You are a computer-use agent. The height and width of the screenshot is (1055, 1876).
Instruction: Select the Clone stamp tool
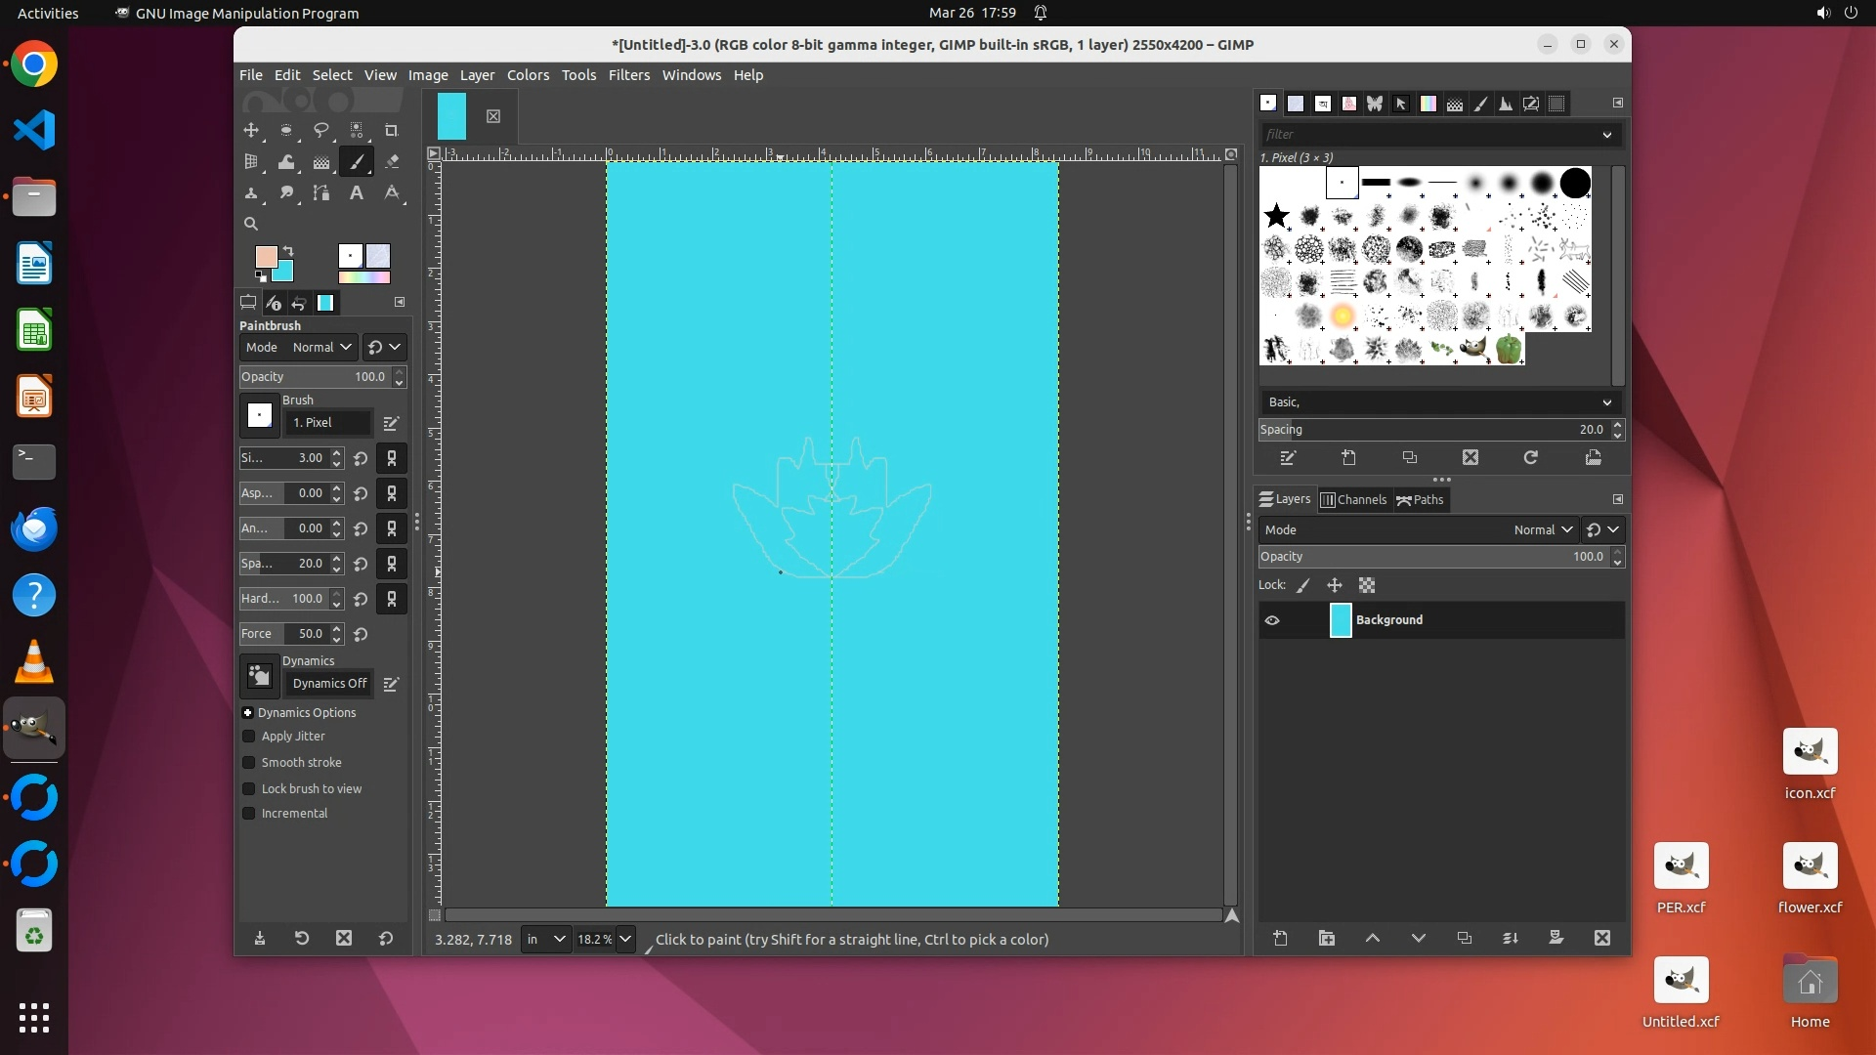click(x=251, y=192)
